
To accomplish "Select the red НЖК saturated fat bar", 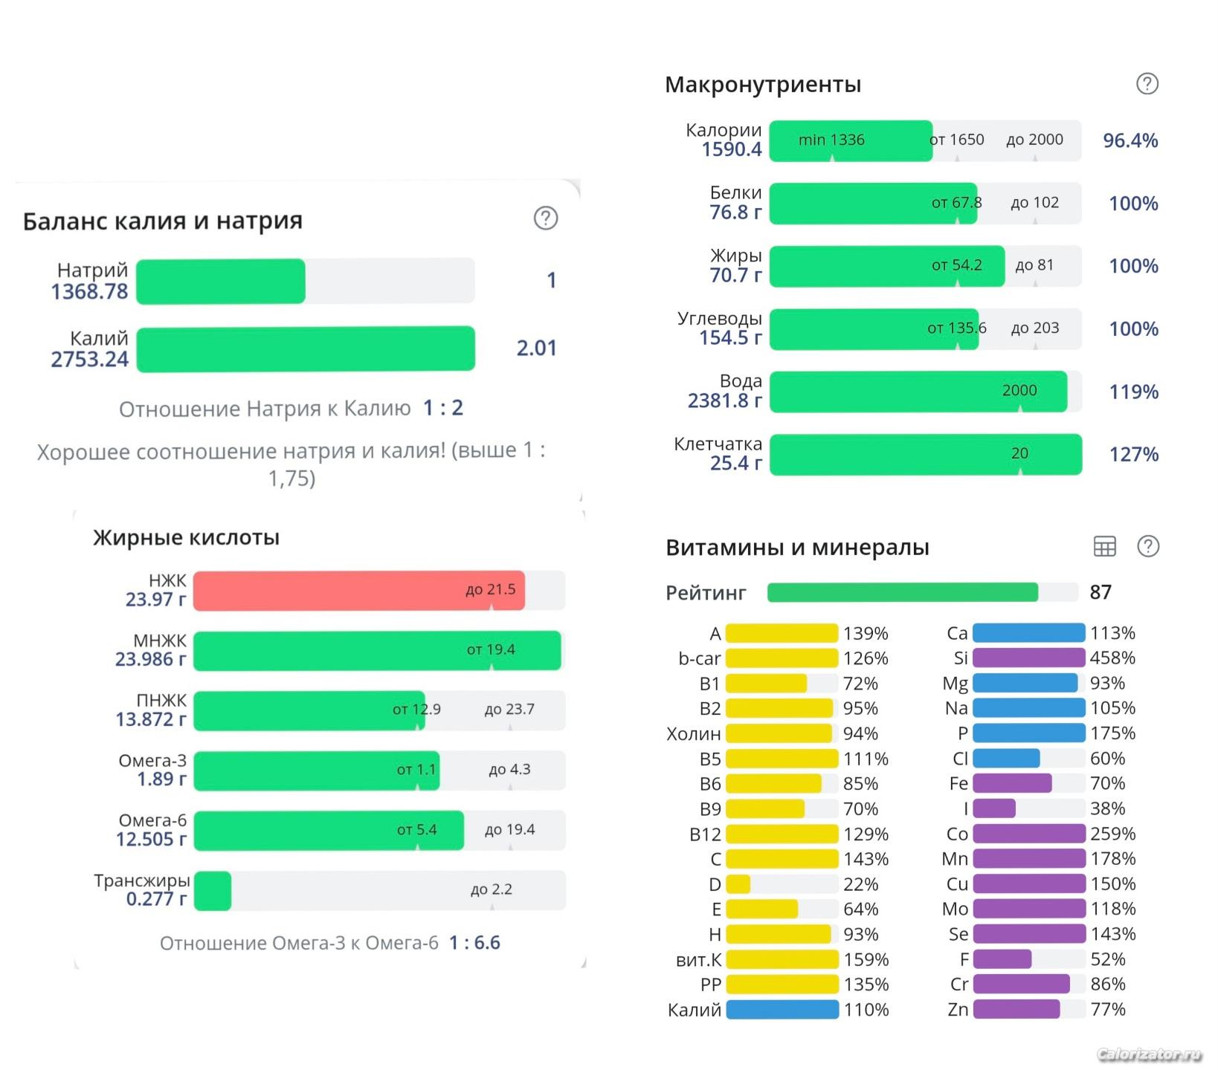I will pos(358,591).
